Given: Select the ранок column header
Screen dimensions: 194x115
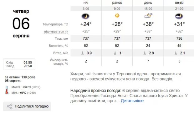Looking at the screenshot, I should (117, 3).
